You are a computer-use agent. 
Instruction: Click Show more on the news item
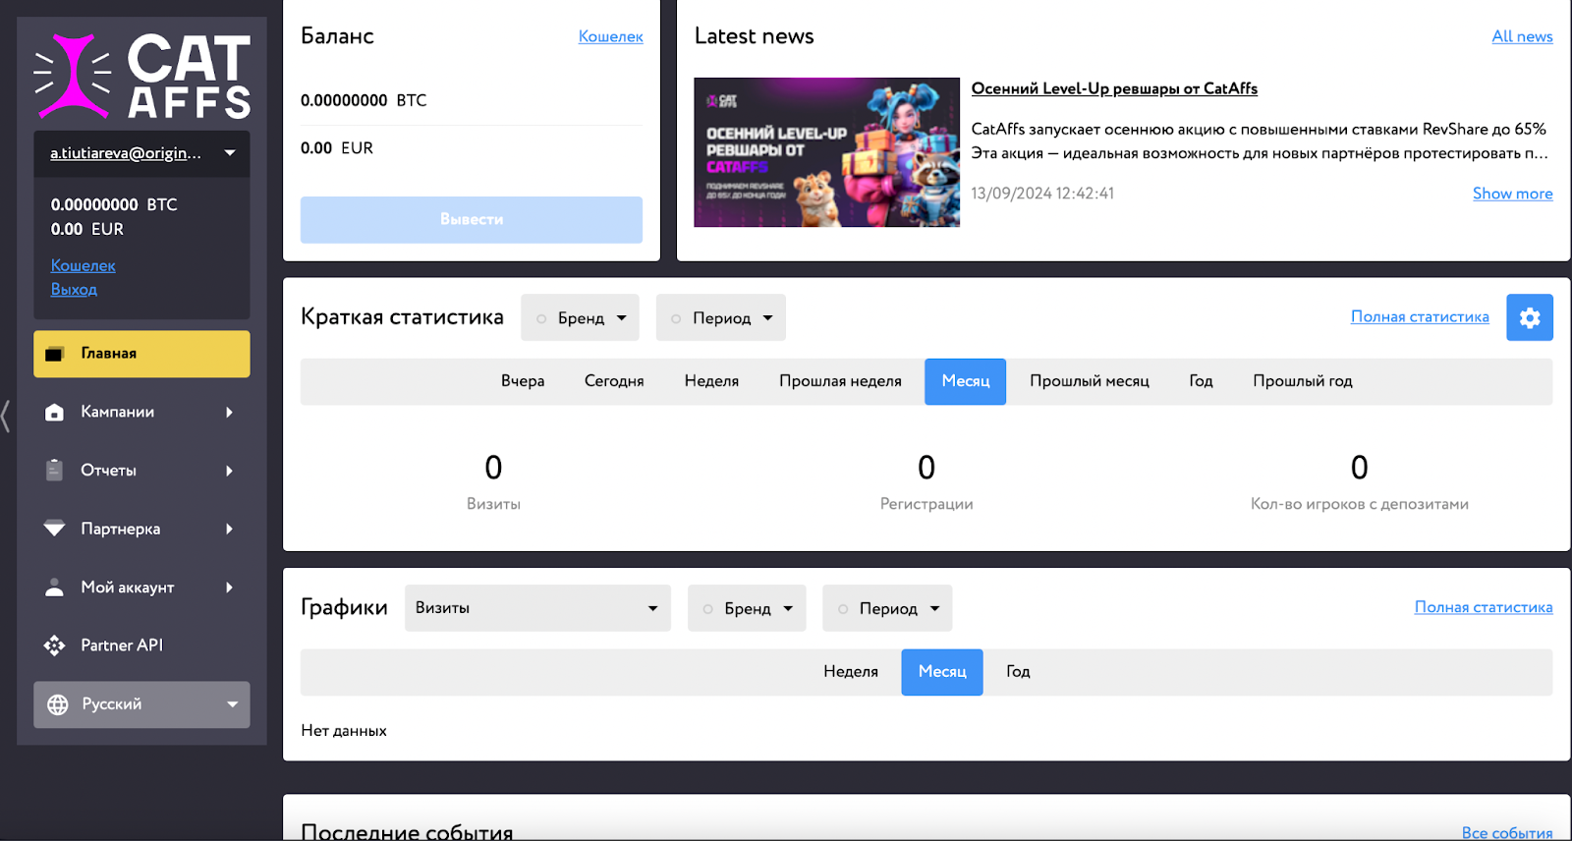click(x=1512, y=194)
